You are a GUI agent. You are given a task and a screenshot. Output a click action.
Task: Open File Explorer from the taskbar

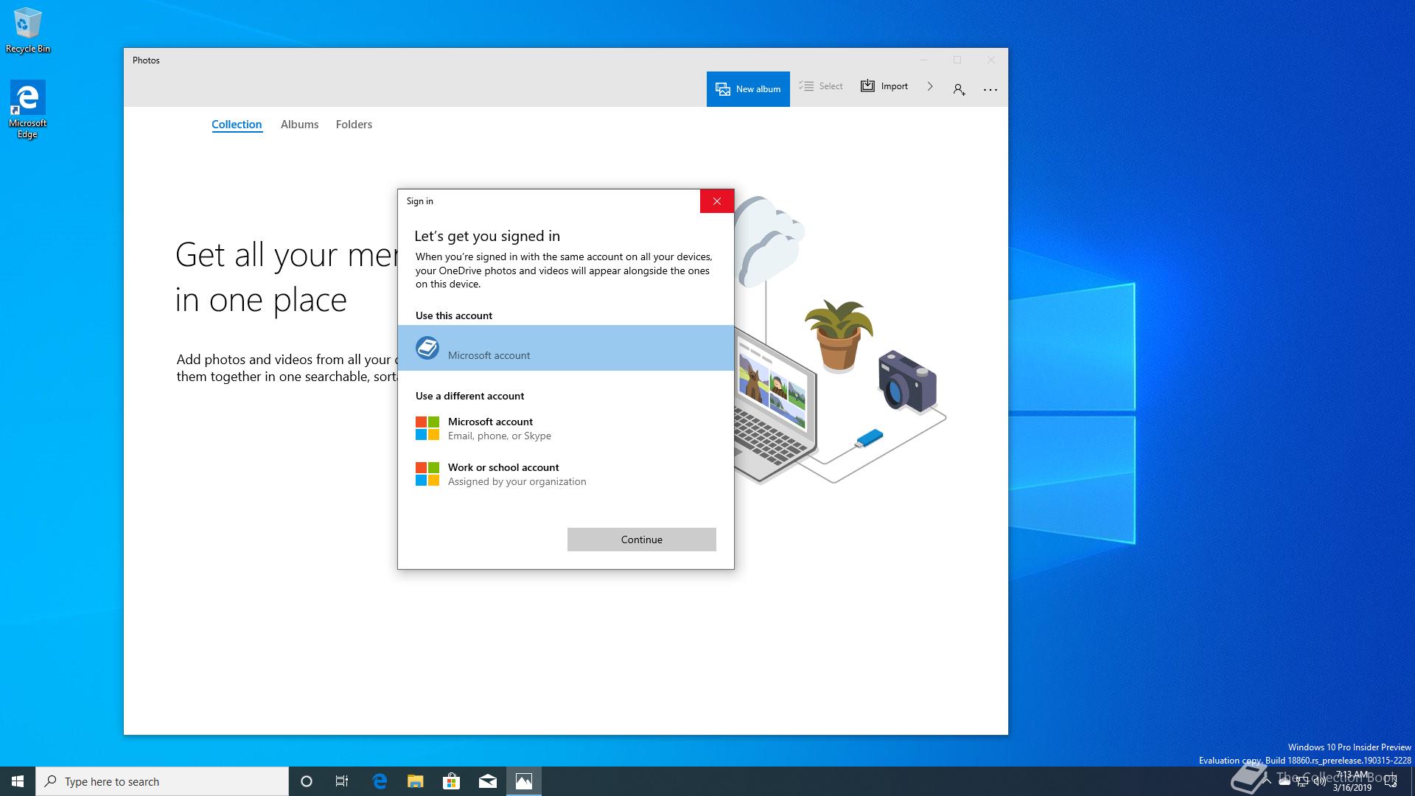click(416, 781)
